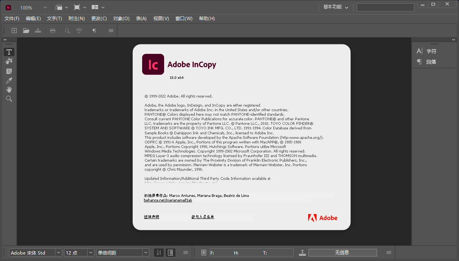Open the 对象(O) menu
This screenshot has height=261, width=459.
121,19
